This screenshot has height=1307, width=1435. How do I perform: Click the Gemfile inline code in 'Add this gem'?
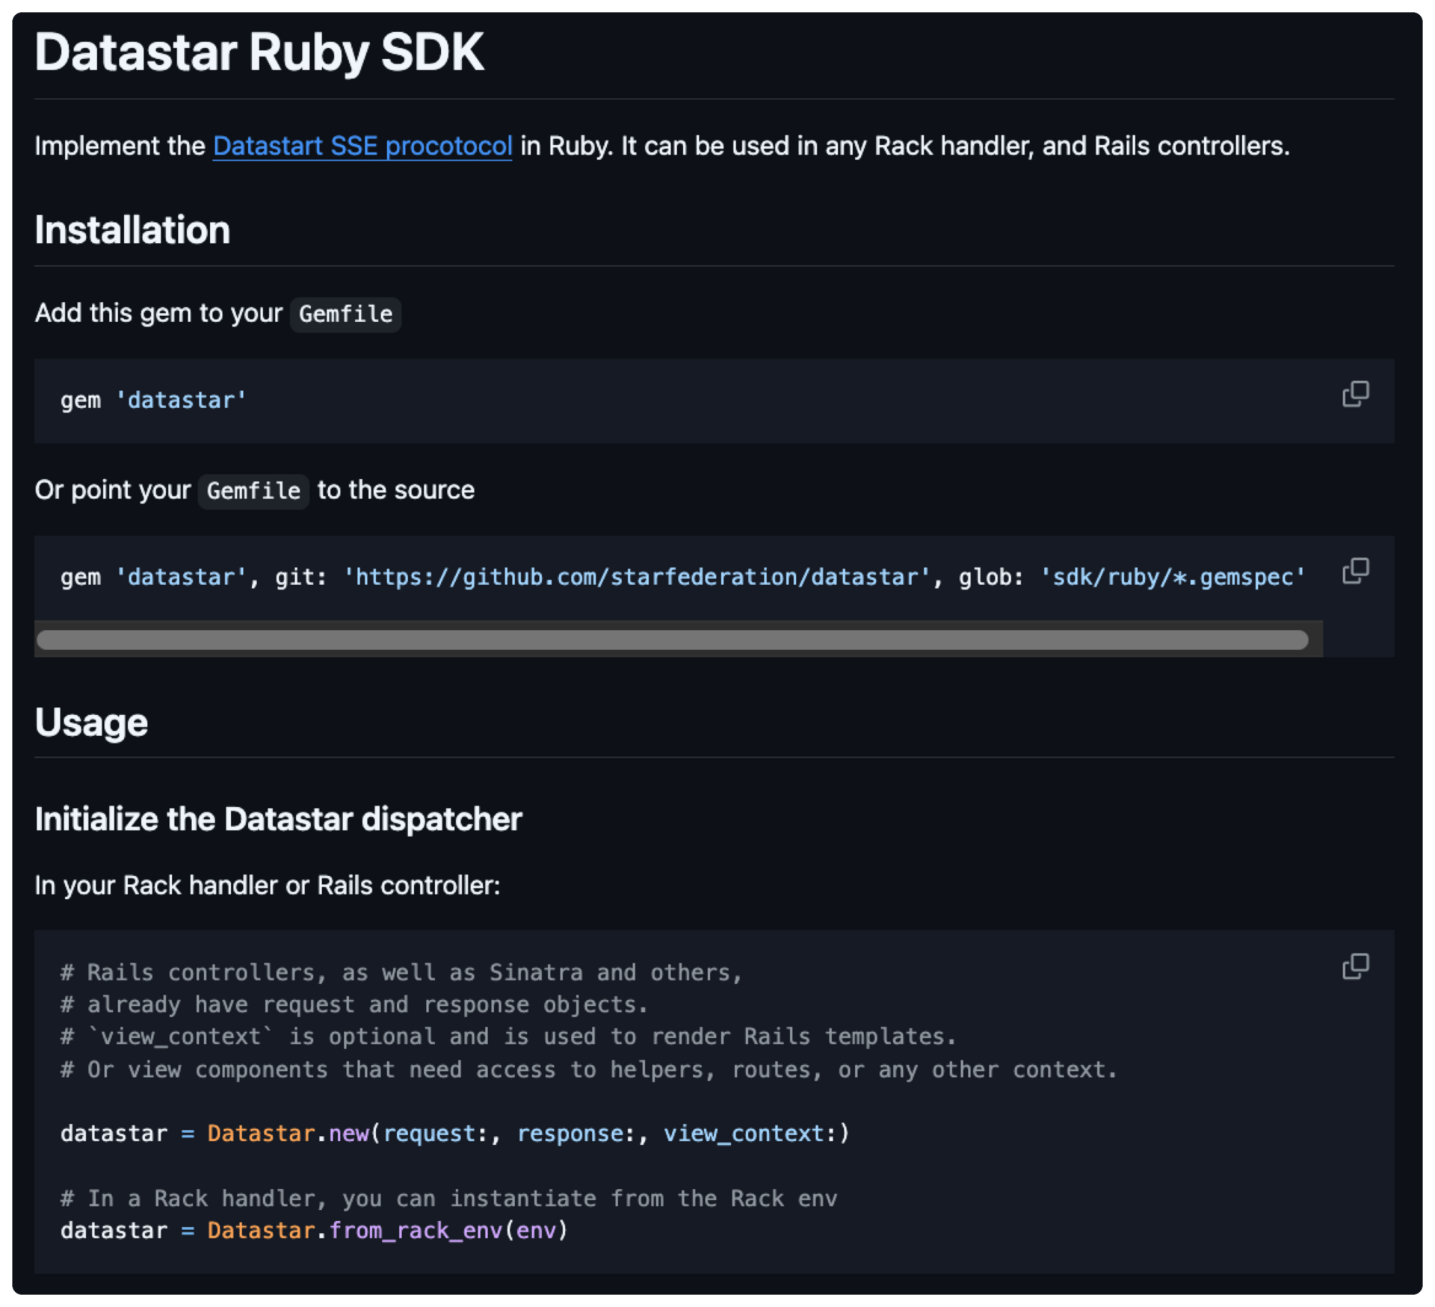pyautogui.click(x=345, y=314)
